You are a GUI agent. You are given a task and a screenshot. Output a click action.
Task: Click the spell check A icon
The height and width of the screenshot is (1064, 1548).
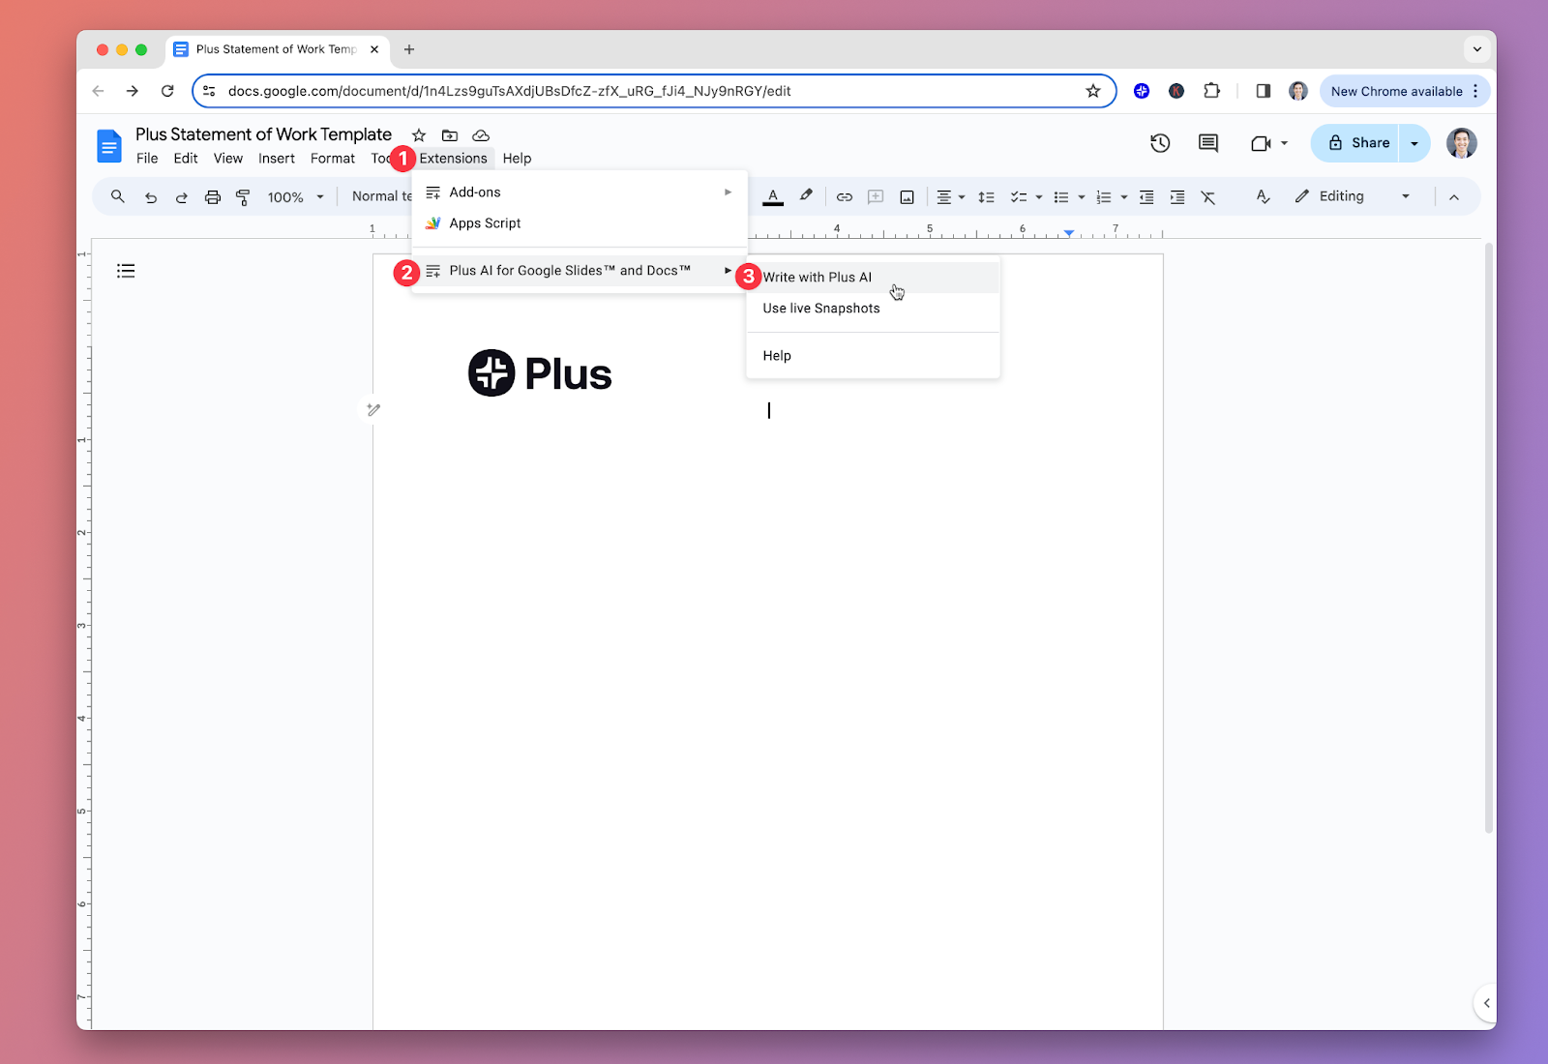click(x=1263, y=197)
